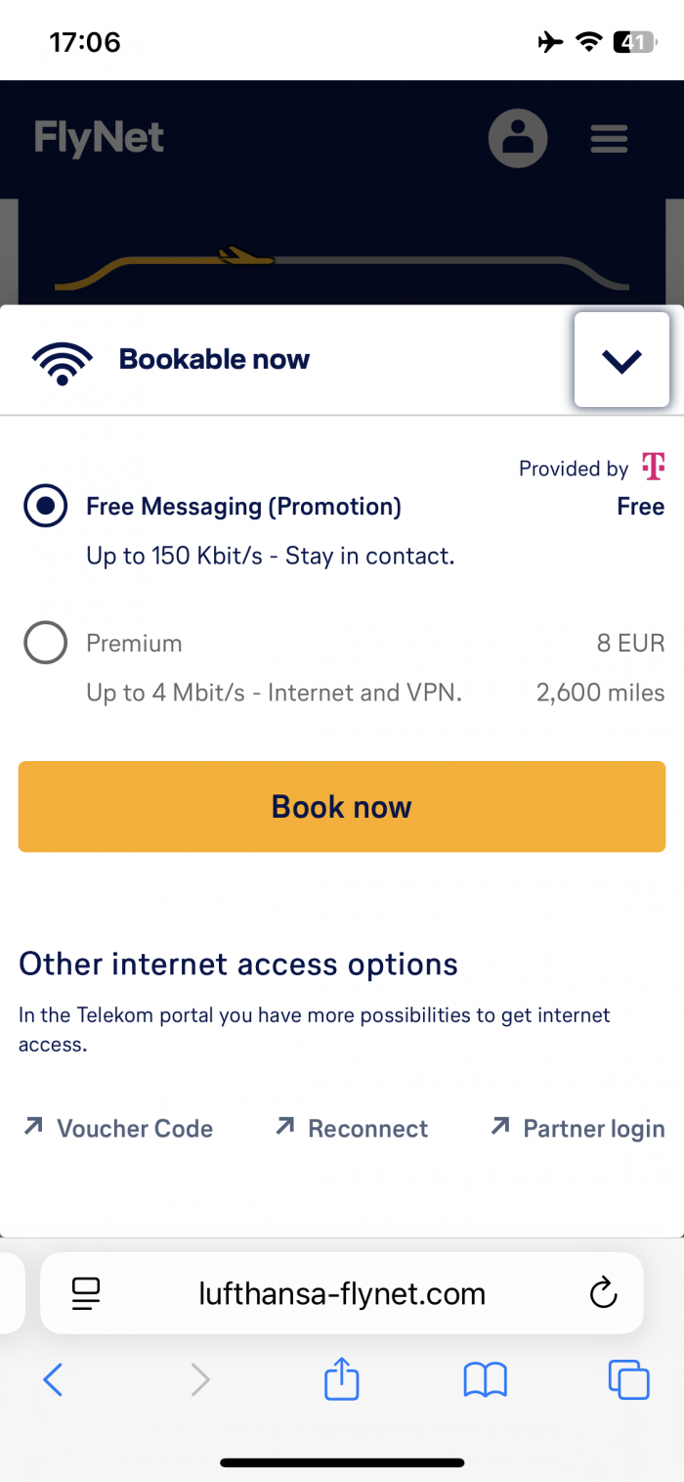Open the user profile icon
684x1482 pixels.
tap(517, 138)
